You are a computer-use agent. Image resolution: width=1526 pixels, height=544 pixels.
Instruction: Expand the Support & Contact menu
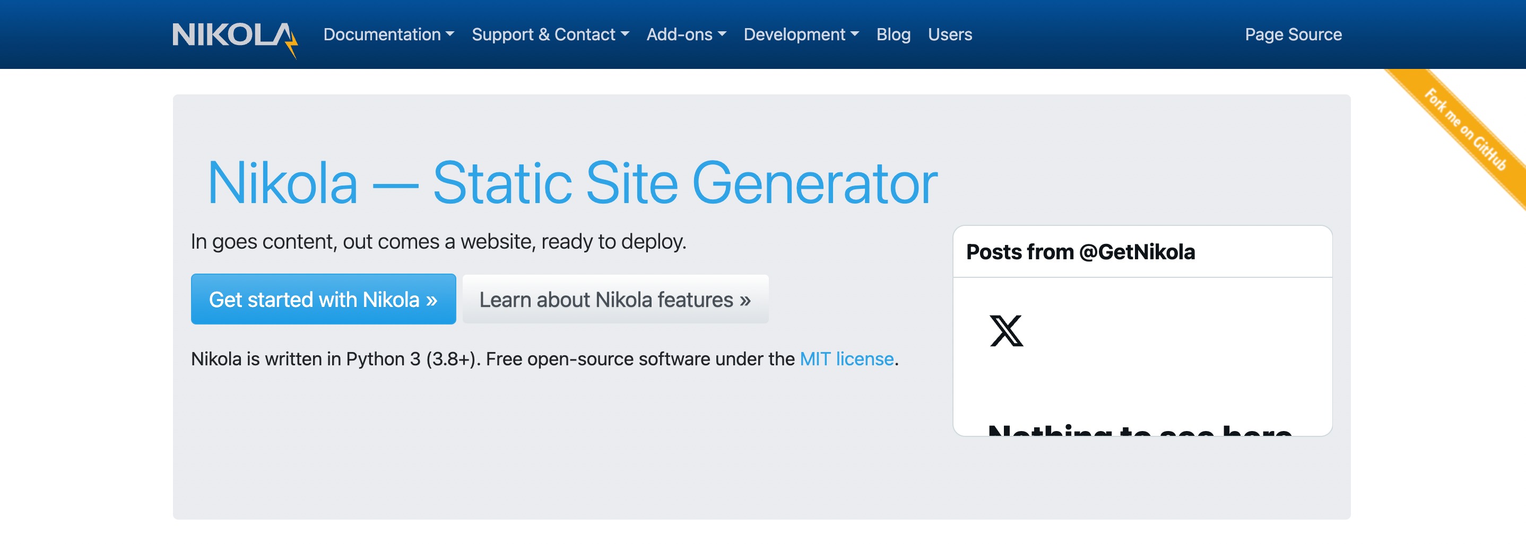point(544,34)
